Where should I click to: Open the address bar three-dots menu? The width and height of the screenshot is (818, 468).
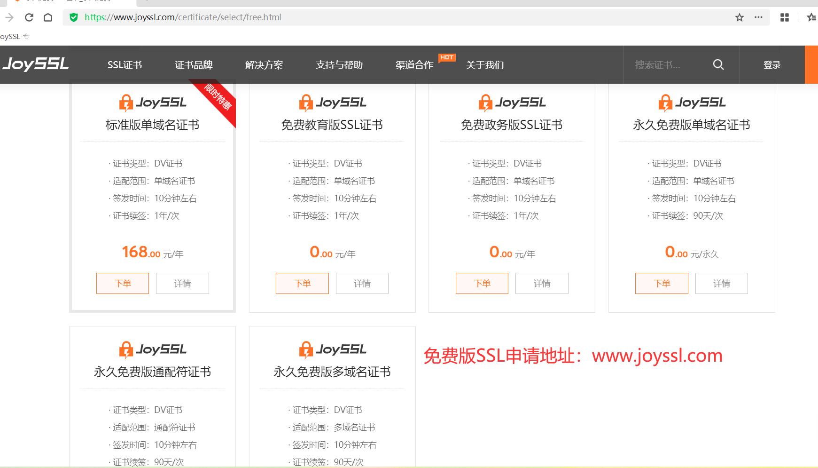[x=758, y=17]
